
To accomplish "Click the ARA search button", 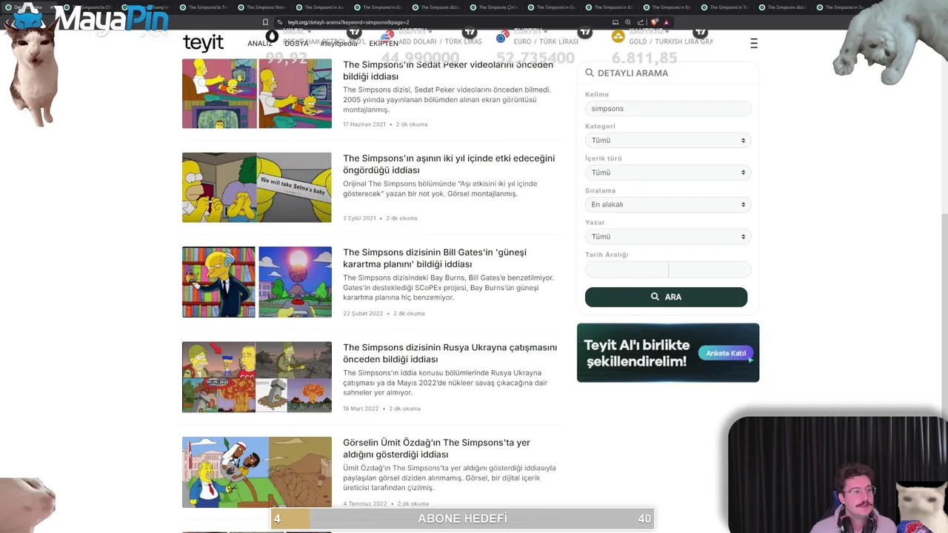I will pyautogui.click(x=666, y=297).
